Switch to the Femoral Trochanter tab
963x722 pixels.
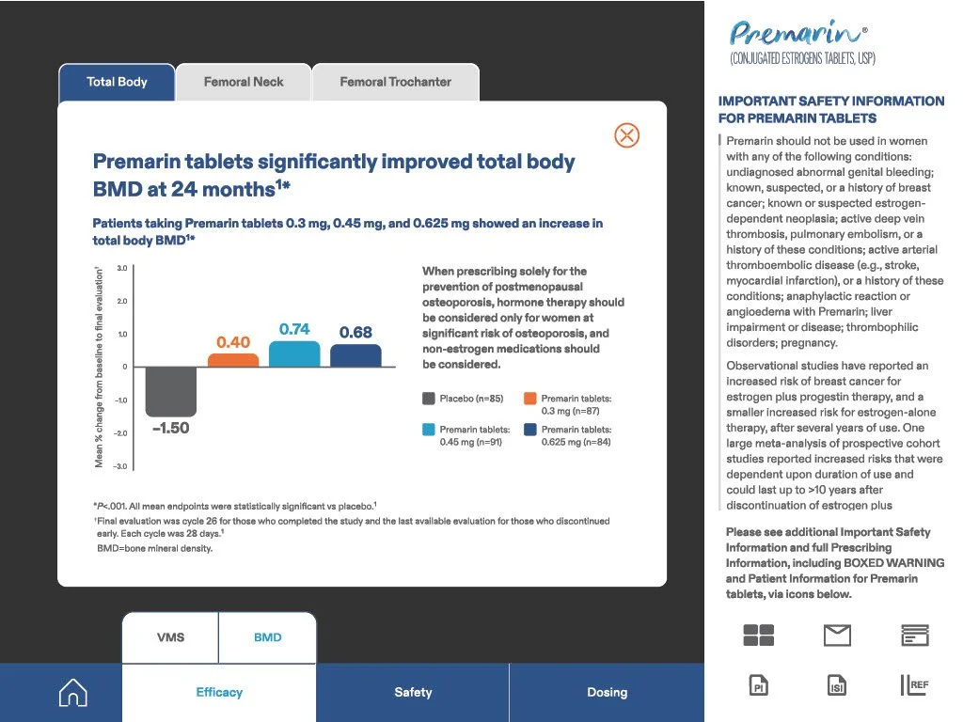[x=396, y=83]
